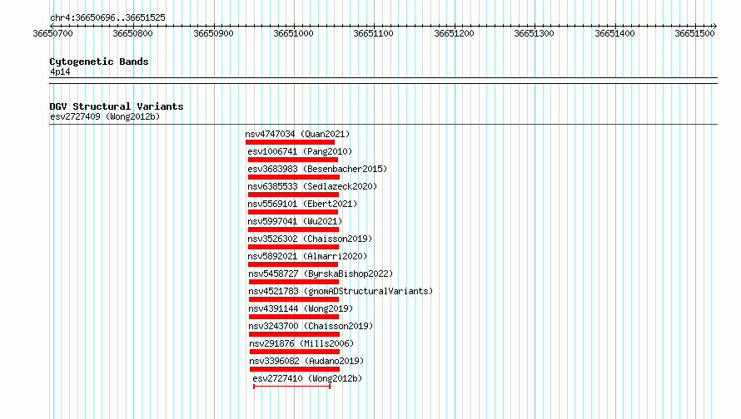Select the red bar below esv1006741
This screenshot has height=419, width=741.
[293, 160]
